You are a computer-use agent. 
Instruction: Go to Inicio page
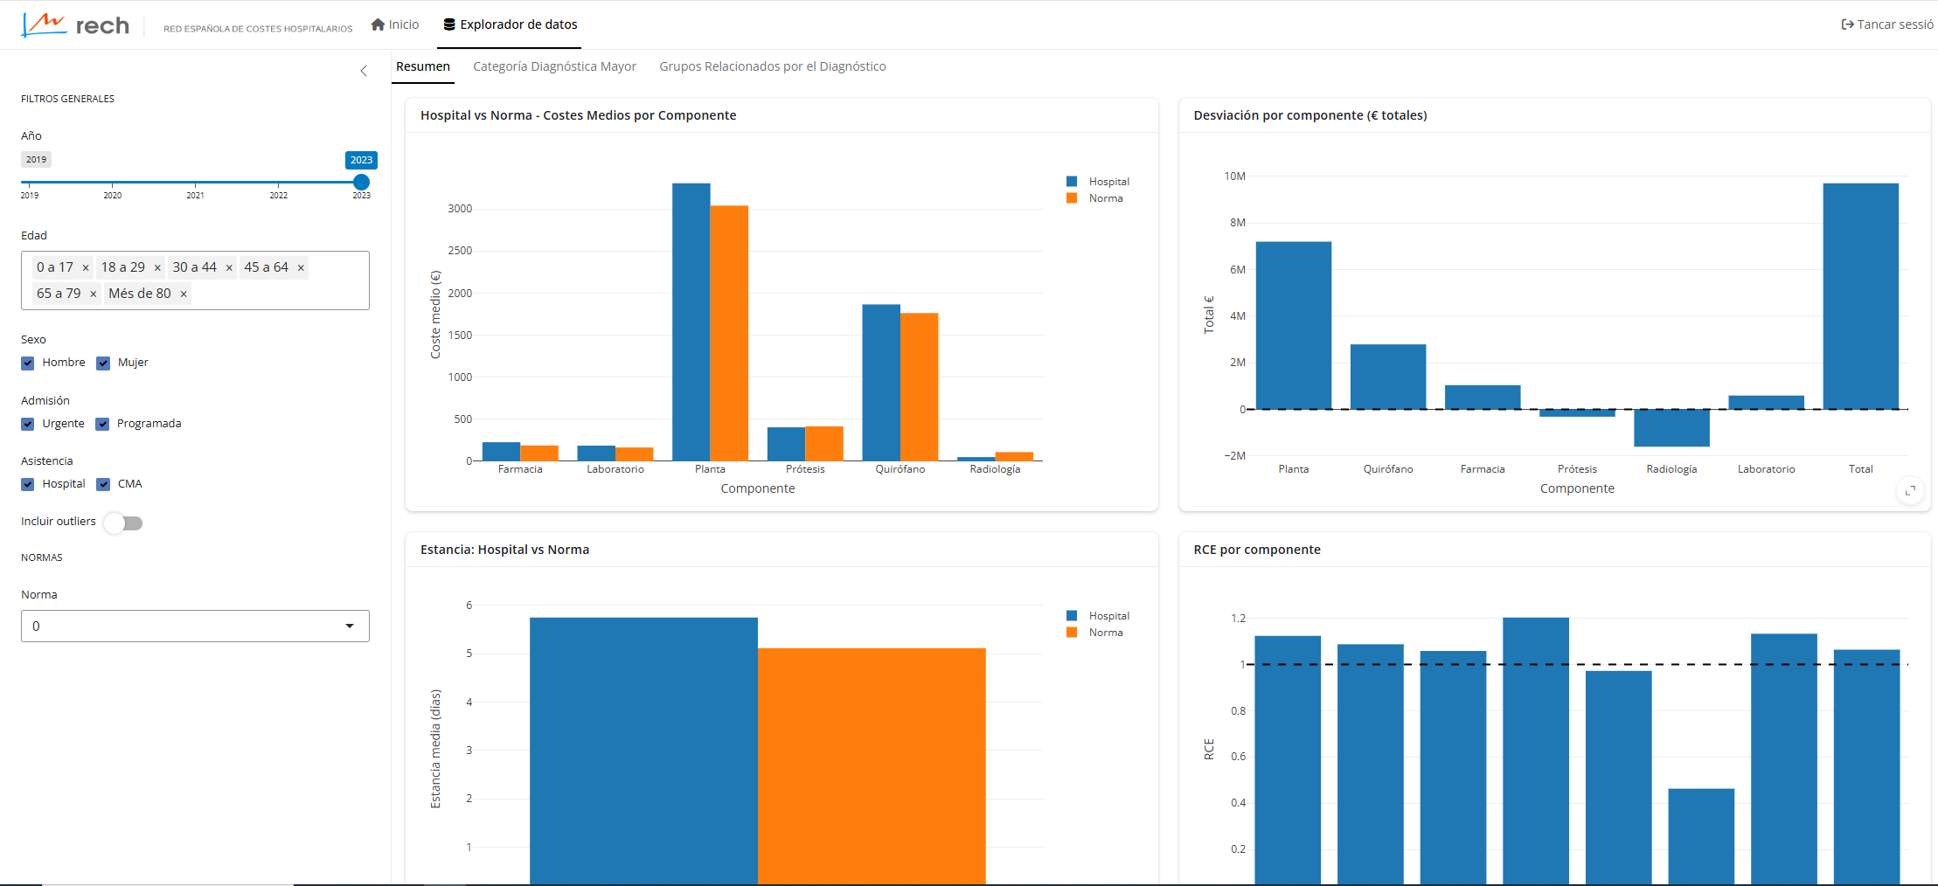pyautogui.click(x=395, y=24)
